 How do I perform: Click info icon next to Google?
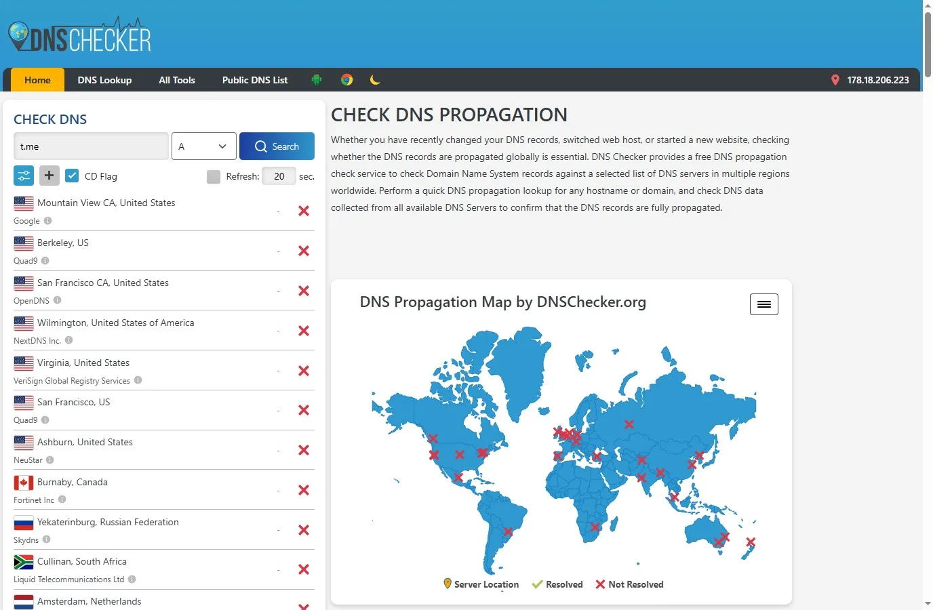[47, 221]
